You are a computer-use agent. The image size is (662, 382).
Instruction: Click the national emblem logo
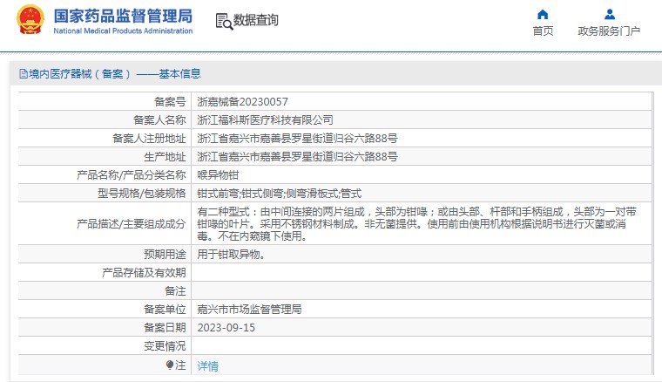point(30,19)
